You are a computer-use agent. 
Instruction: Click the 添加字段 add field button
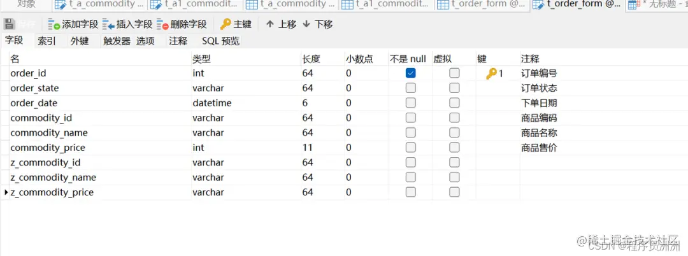[73, 24]
